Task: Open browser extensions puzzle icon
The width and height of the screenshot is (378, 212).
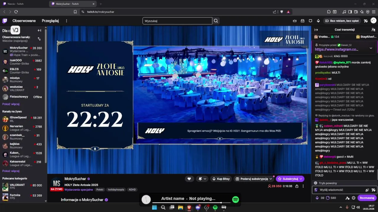Action: pyautogui.click(x=329, y=12)
